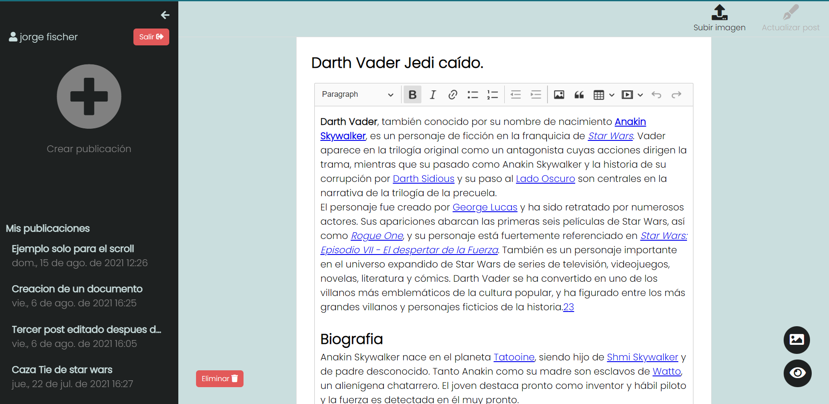This screenshot has height=404, width=829.
Task: Click Actualizar post pencil icon
Action: coord(791,18)
